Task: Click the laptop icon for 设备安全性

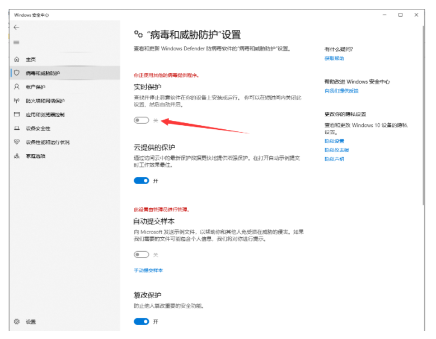Action: (x=17, y=128)
